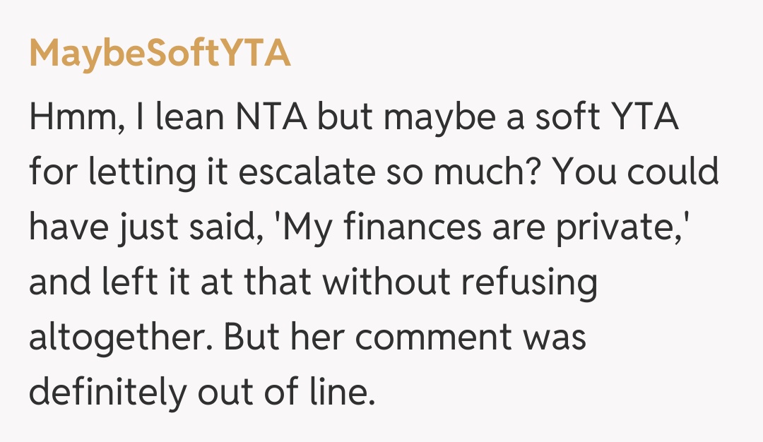
Task: Click 'YTA' at the first line's end
Action: pos(642,118)
